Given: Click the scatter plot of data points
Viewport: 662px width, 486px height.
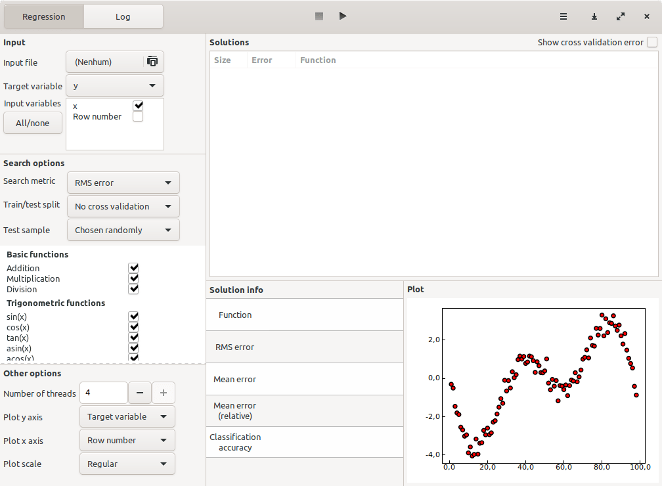Looking at the screenshot, I should coord(544,385).
